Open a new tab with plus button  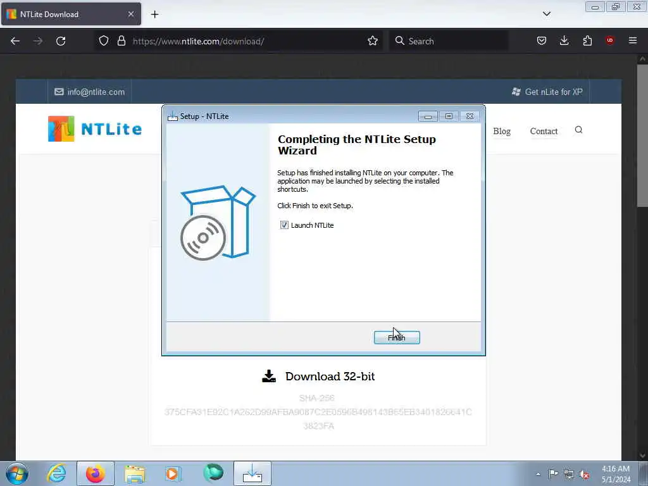click(x=154, y=15)
